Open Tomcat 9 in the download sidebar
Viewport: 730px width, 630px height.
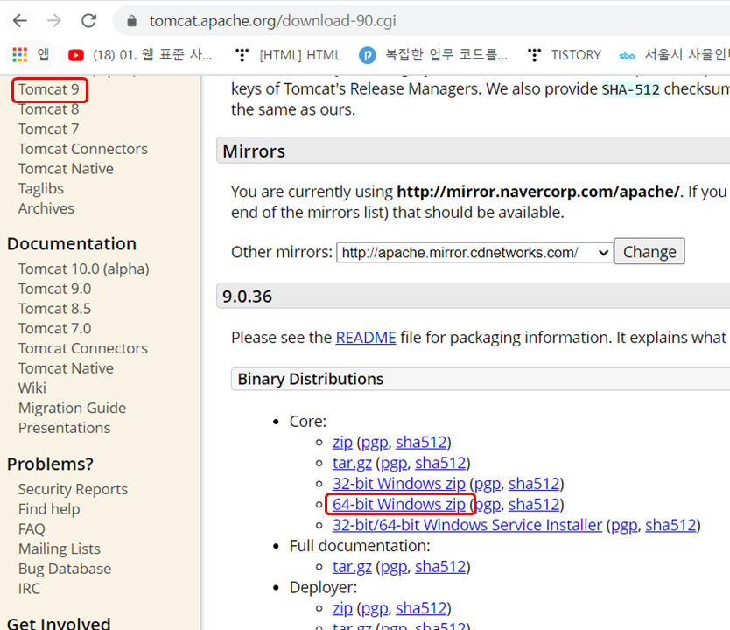pos(48,89)
